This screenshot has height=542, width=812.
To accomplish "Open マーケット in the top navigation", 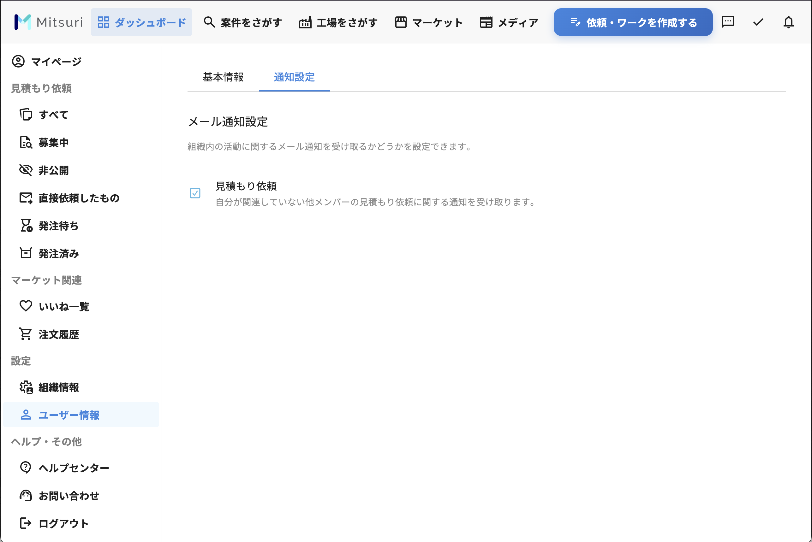I will pyautogui.click(x=429, y=22).
